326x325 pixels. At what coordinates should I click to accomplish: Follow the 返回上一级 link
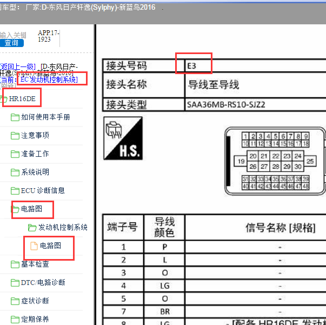[18, 67]
